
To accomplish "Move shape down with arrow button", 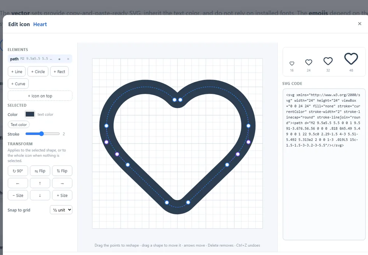I will point(40,195).
